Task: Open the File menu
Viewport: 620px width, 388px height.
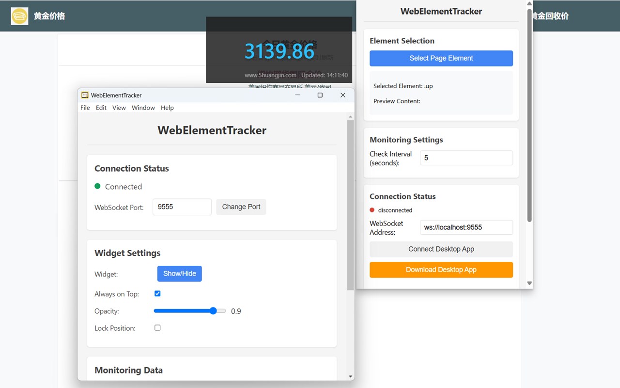Action: pyautogui.click(x=85, y=108)
